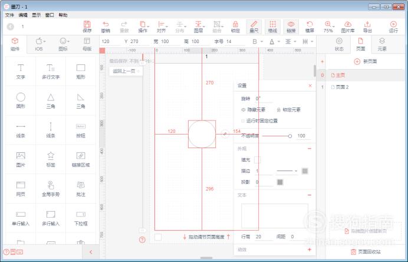This screenshot has width=408, height=262.
Task: Switch to the 元素 elements tab
Action: point(382,44)
